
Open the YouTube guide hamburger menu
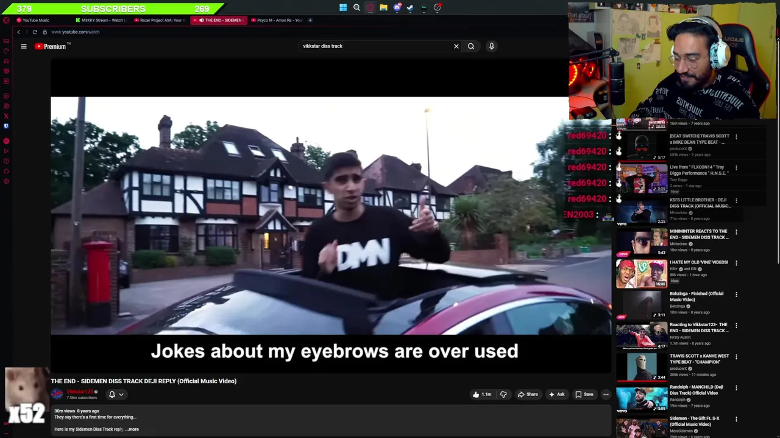pyautogui.click(x=24, y=46)
